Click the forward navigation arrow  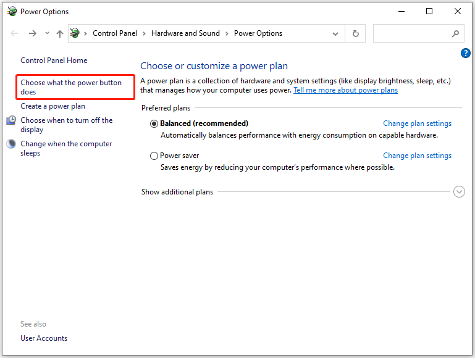[32, 33]
